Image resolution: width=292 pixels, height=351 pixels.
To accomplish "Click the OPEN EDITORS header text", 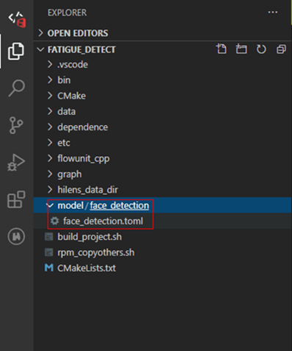I will (x=78, y=33).
